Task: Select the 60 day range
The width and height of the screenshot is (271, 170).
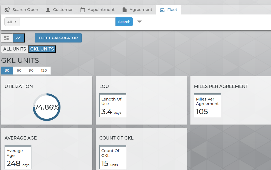Action: 19,71
